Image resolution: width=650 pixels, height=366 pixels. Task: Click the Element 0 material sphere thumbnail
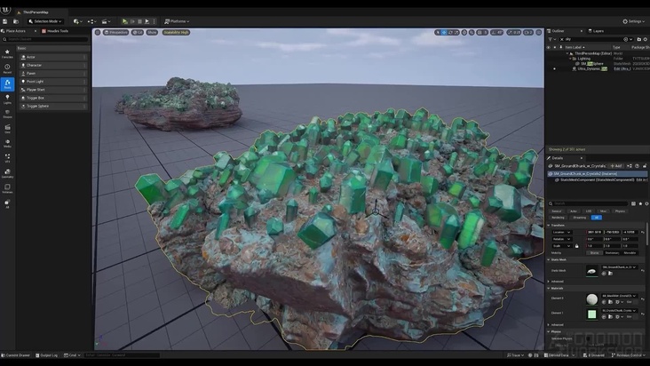592,298
